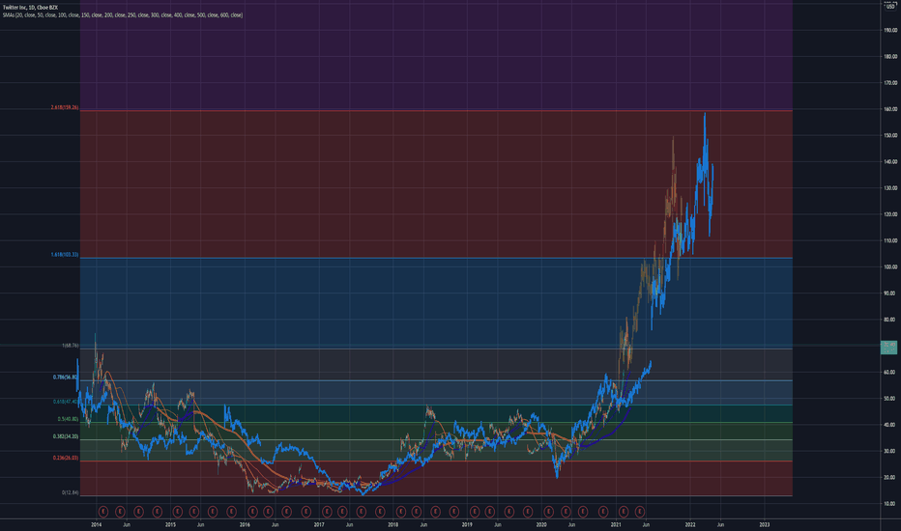The height and width of the screenshot is (531, 901).
Task: Click the 160.00 price axis label
Action: [x=890, y=109]
